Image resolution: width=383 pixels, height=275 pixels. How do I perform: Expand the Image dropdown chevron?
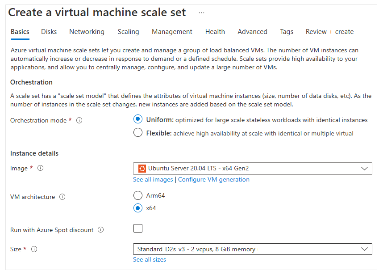364,169
